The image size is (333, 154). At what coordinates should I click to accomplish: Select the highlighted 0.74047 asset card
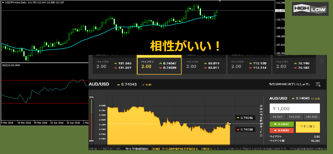(159, 66)
